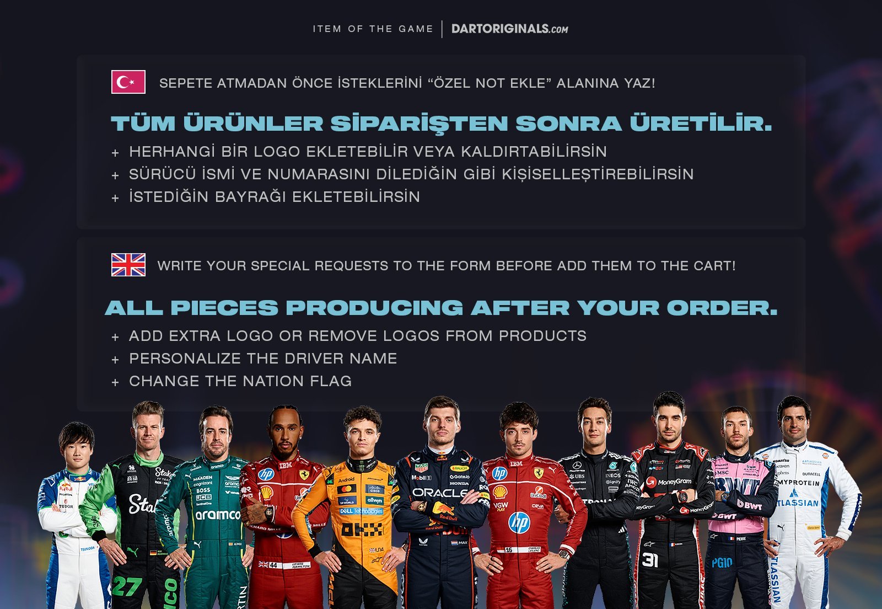Click the Oracle logo on navy suit

[440, 493]
